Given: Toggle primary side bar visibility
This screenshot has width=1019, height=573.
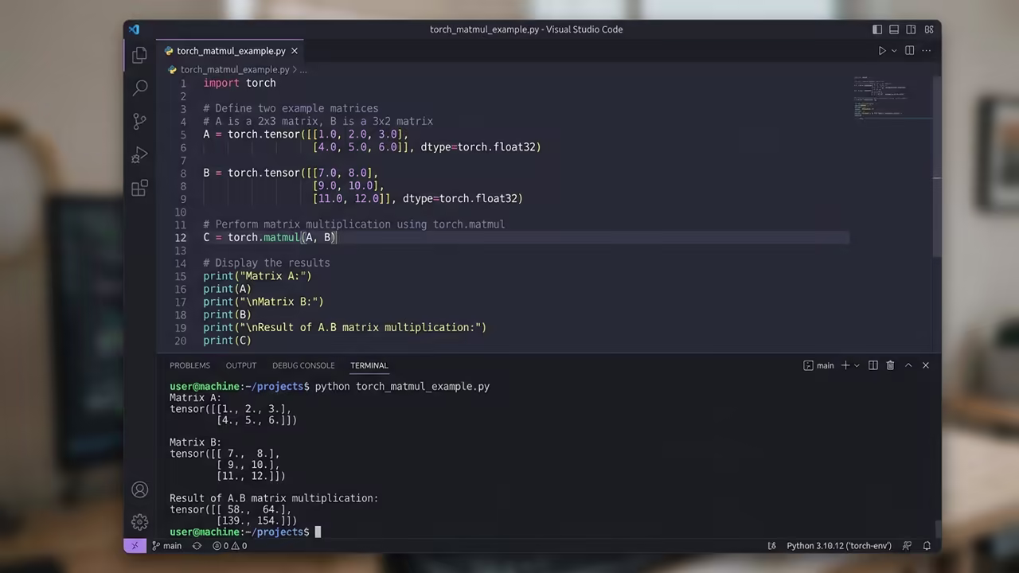Looking at the screenshot, I should [x=877, y=29].
